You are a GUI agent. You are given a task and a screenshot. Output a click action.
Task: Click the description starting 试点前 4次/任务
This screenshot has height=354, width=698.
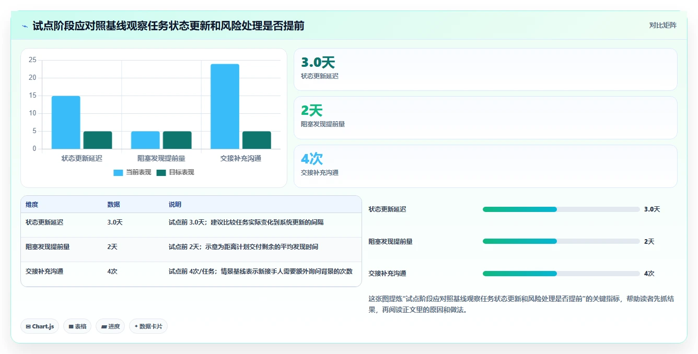pos(261,272)
